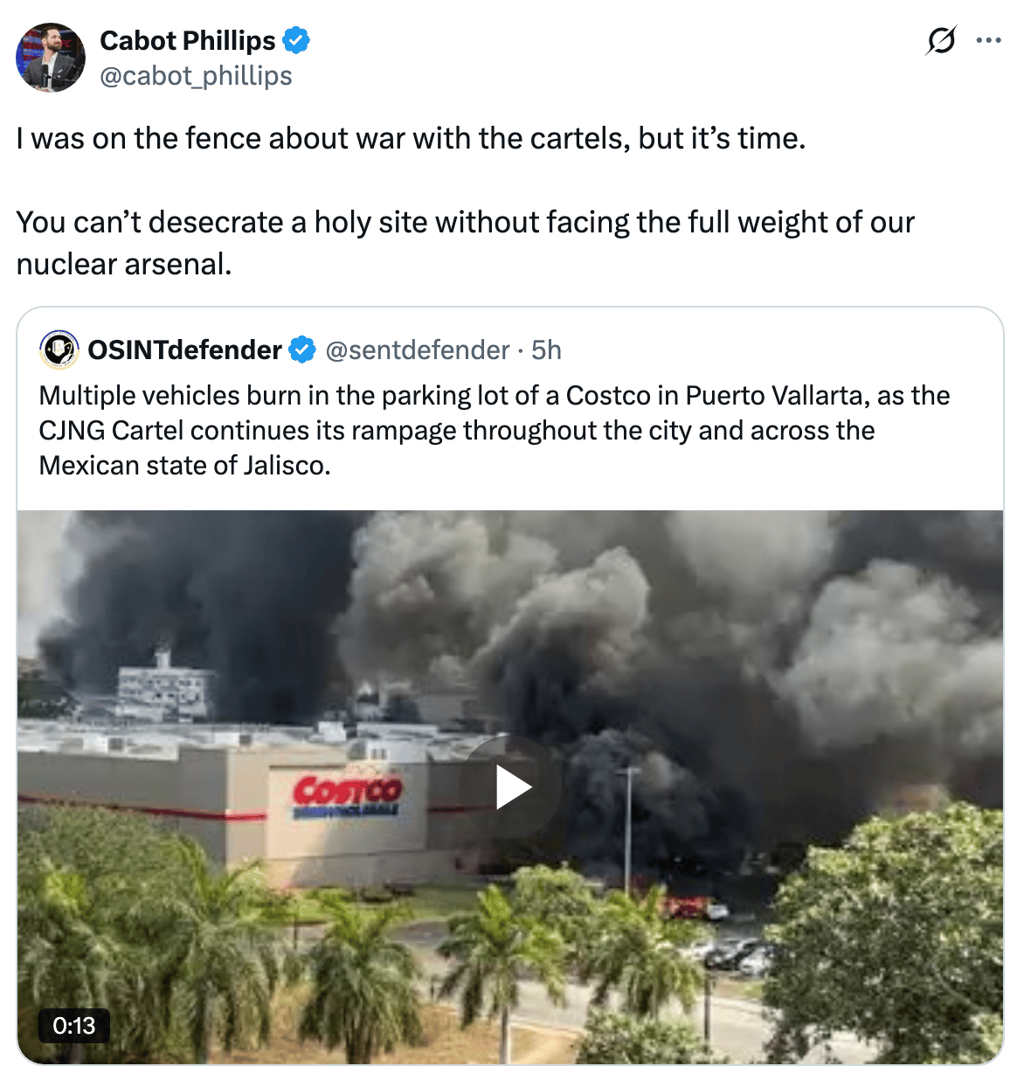Click the tweet's second paragraph about nuclear arsenal
This screenshot has width=1024, height=1080.
(465, 243)
